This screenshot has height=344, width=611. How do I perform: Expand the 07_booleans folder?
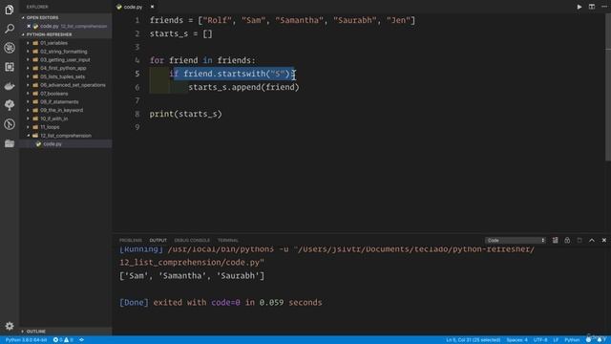pyautogui.click(x=53, y=94)
